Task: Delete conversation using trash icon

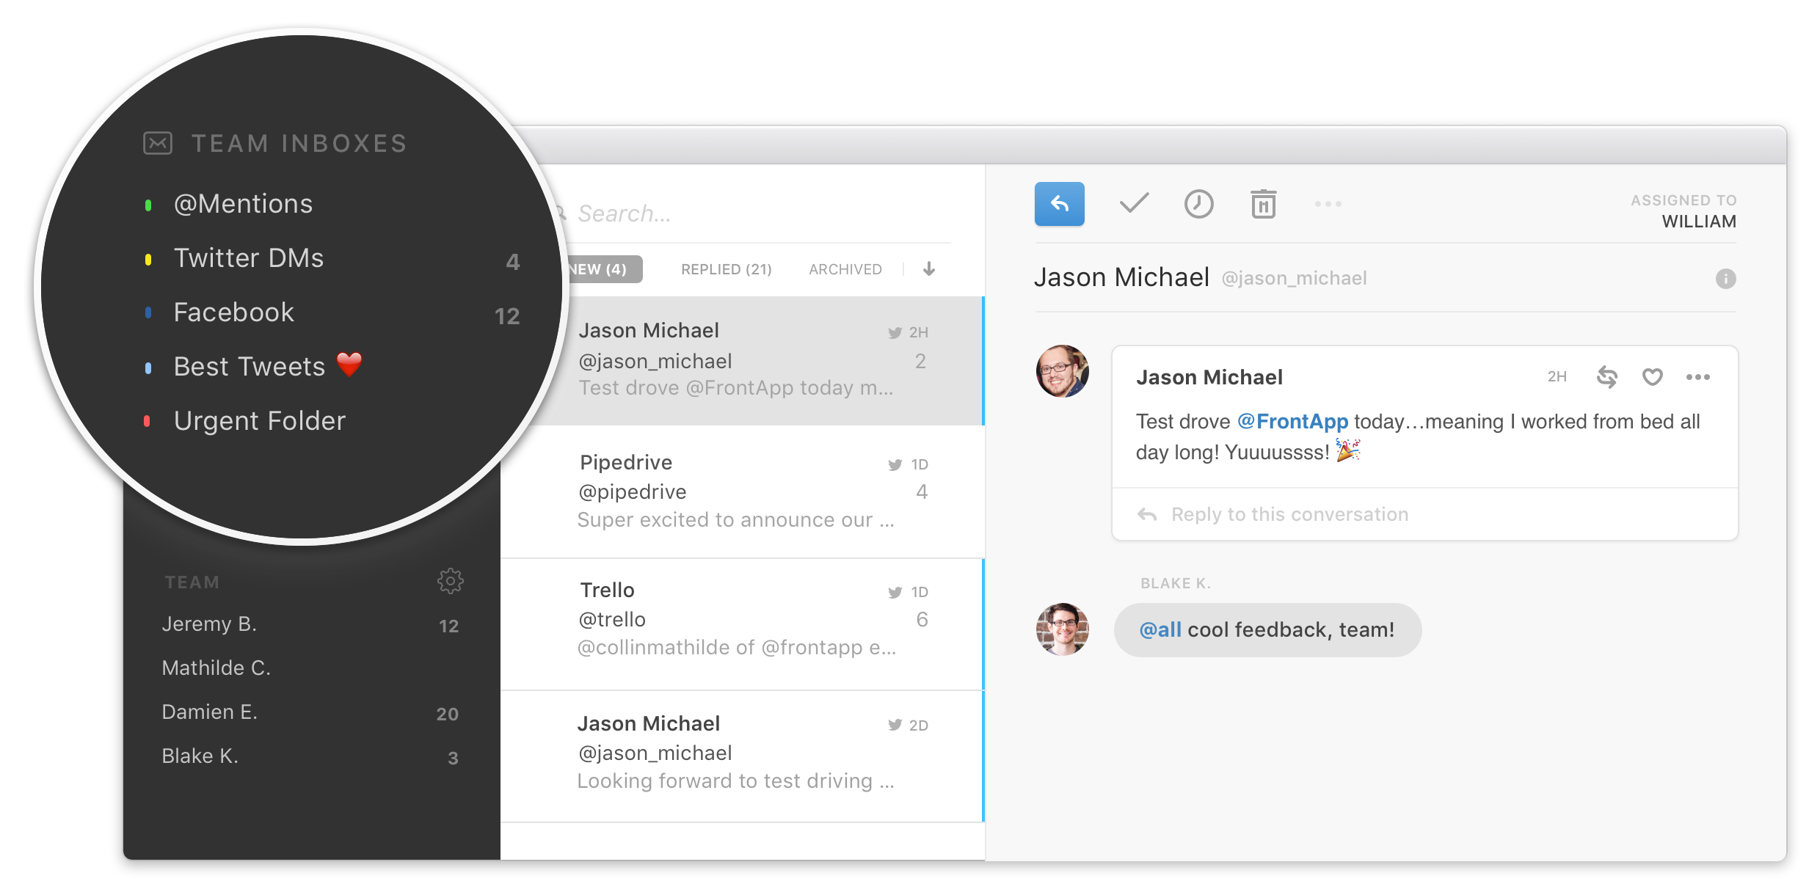Action: [x=1263, y=204]
